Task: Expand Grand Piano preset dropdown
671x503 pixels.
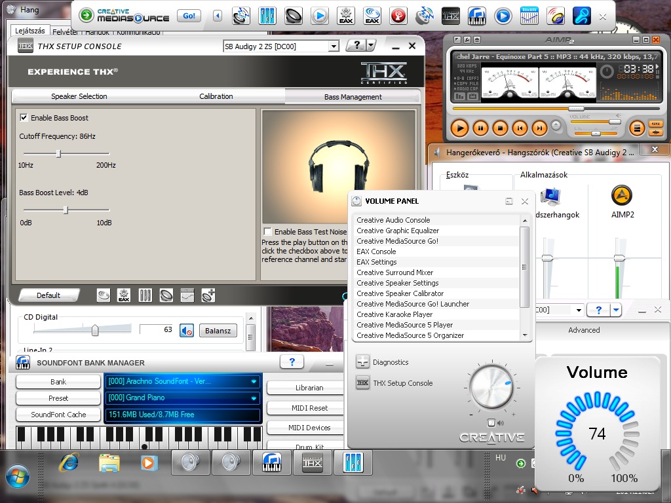Action: point(254,398)
